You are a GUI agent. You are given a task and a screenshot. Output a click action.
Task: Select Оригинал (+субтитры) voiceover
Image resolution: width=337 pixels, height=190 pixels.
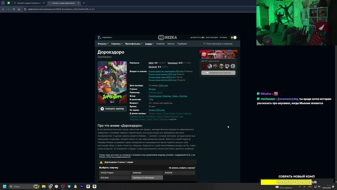click(x=147, y=178)
